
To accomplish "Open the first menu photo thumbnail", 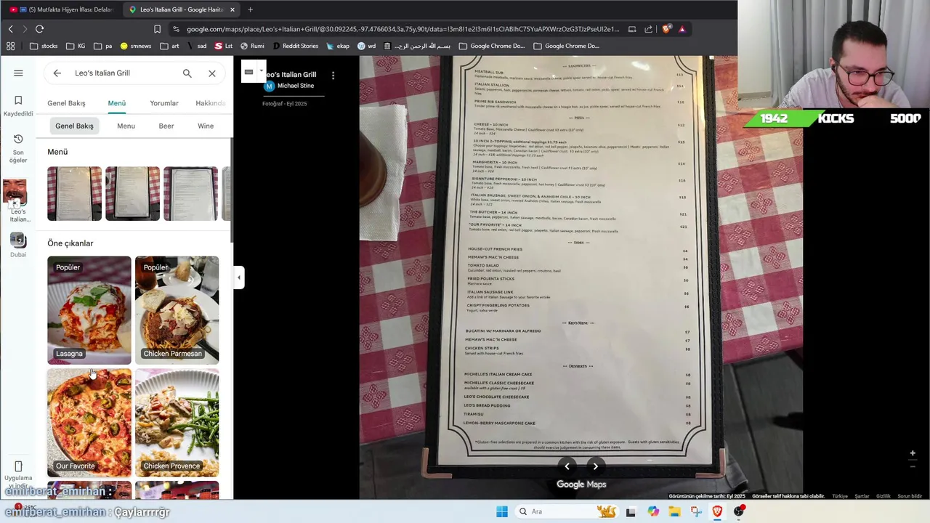I will pyautogui.click(x=74, y=194).
